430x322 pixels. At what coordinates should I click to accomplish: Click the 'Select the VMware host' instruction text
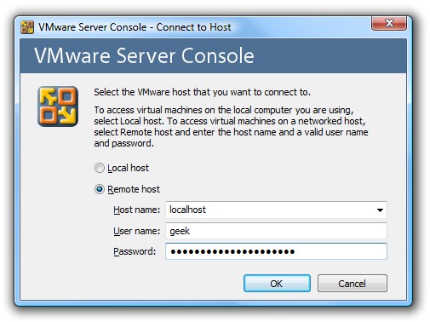[202, 92]
